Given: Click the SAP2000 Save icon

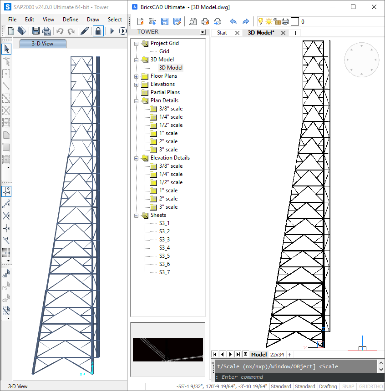Looking at the screenshot, I should [35, 31].
